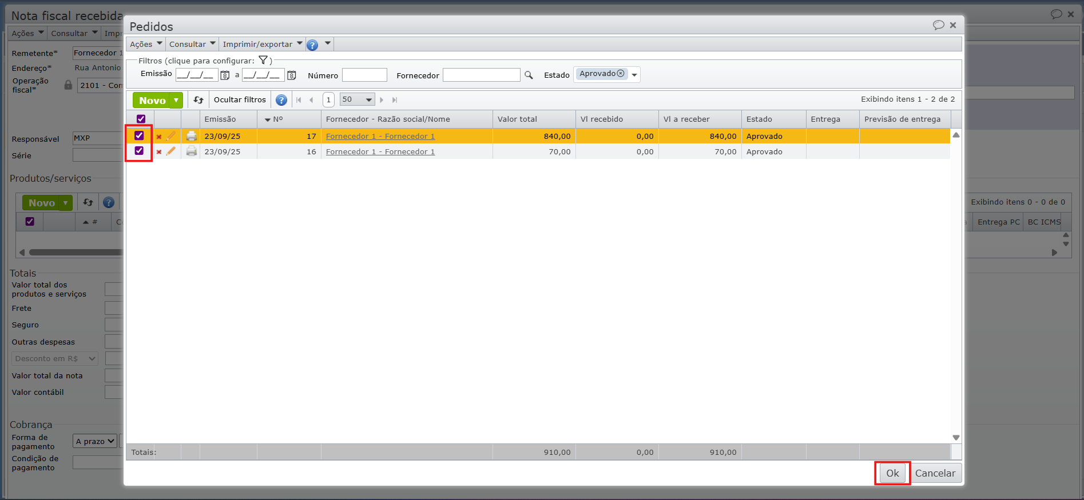Focus the Emissão end date field
This screenshot has width=1084, height=500.
click(x=263, y=75)
